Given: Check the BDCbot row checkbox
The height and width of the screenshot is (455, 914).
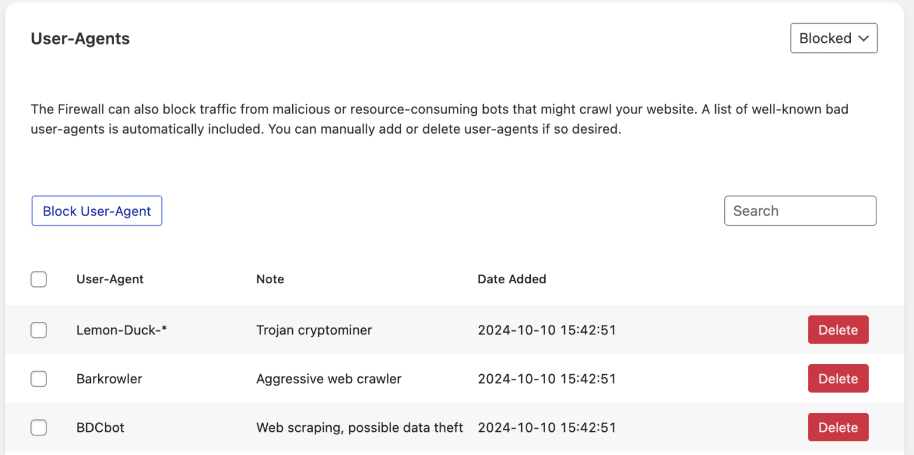Looking at the screenshot, I should (x=39, y=427).
